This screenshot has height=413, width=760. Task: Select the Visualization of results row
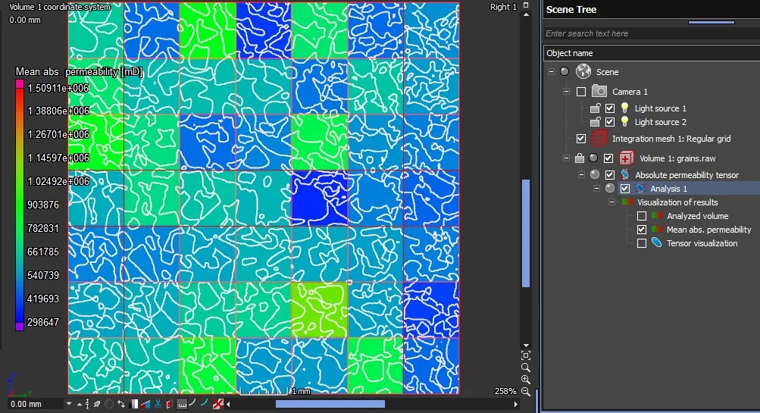pyautogui.click(x=677, y=202)
